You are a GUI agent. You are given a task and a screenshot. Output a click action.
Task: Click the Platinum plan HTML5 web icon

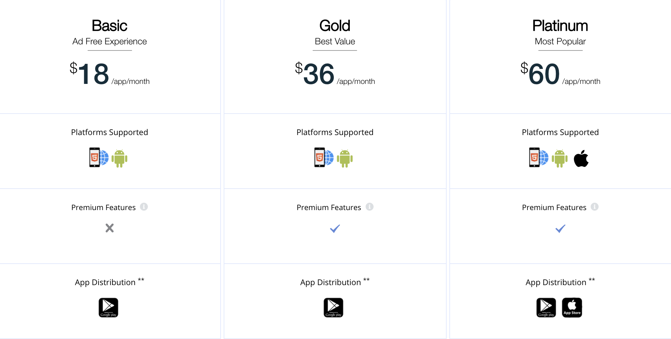click(x=539, y=157)
